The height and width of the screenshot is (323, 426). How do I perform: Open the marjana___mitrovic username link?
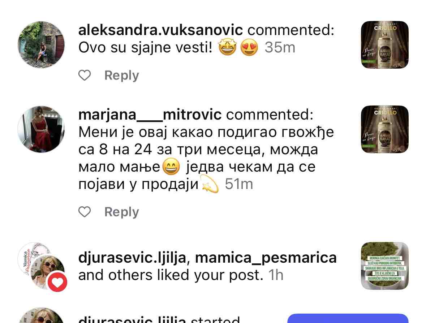tap(150, 115)
